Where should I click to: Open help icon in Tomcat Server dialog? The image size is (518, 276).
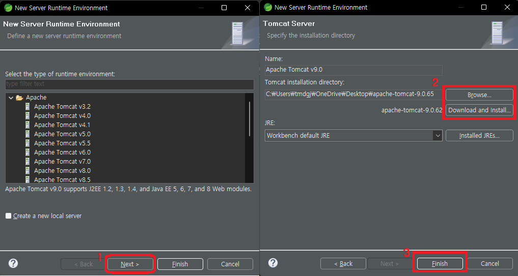point(273,263)
